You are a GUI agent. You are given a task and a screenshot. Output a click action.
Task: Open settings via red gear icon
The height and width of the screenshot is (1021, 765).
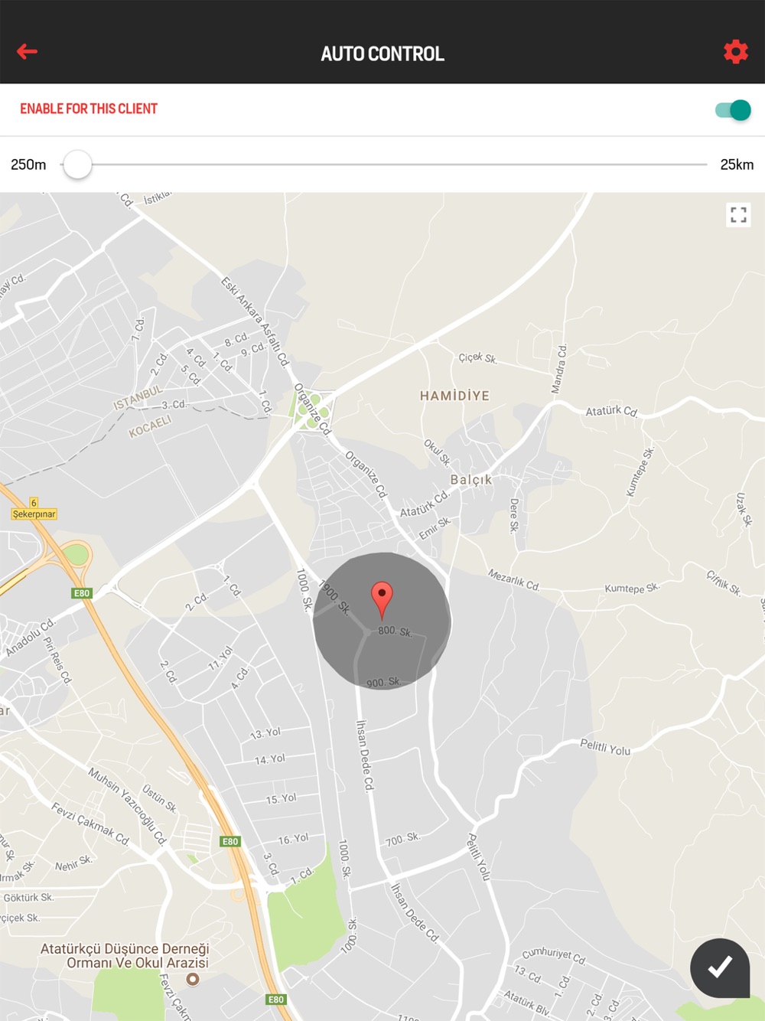[736, 51]
